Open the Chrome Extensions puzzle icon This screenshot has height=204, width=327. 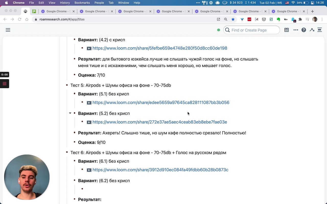(300, 19)
